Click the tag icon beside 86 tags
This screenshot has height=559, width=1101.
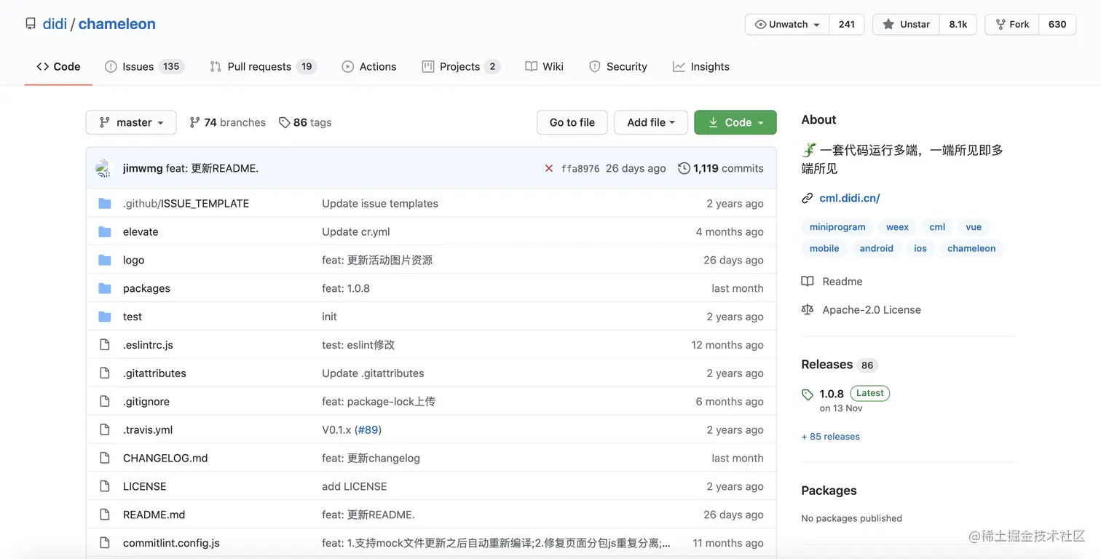pos(284,122)
